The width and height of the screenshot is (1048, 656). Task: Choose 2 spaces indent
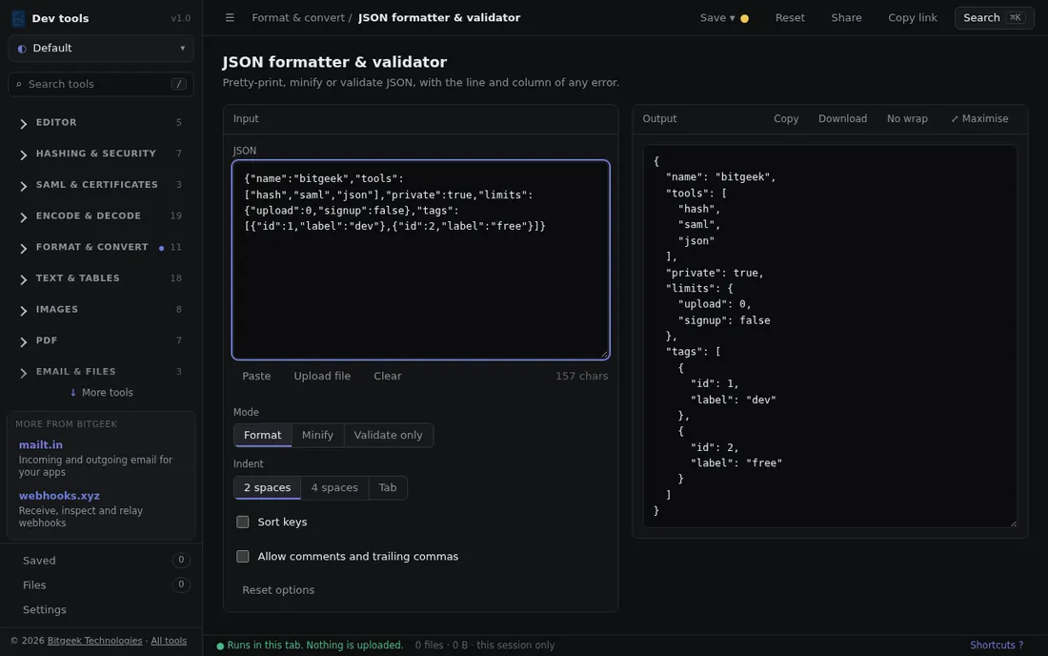(x=268, y=487)
